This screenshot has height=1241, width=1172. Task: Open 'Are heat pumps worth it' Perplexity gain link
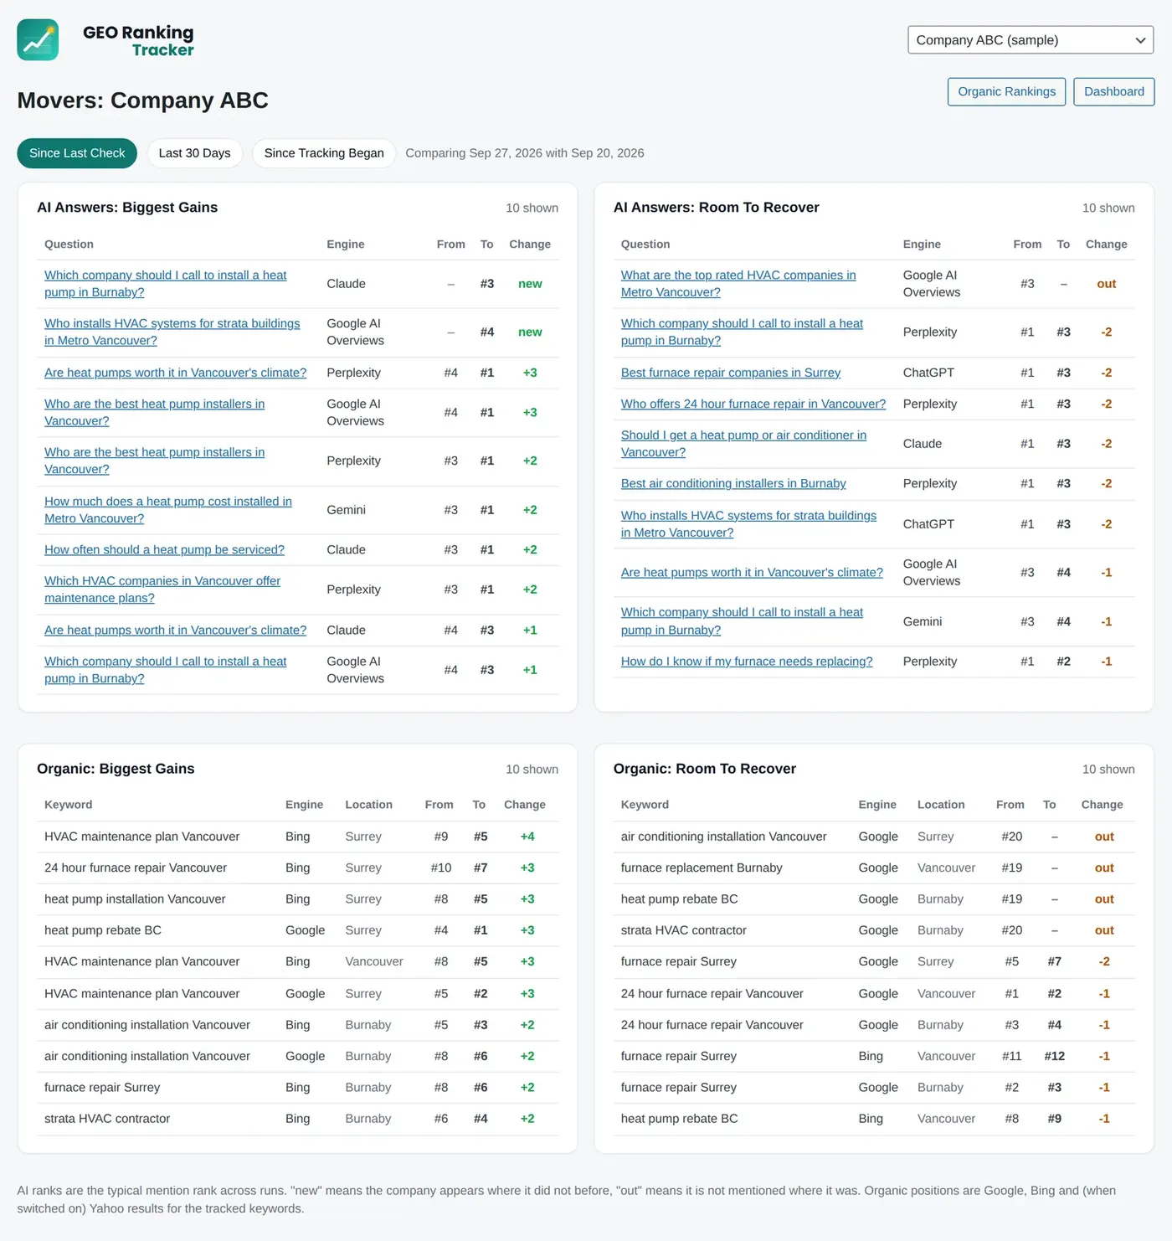pos(175,373)
